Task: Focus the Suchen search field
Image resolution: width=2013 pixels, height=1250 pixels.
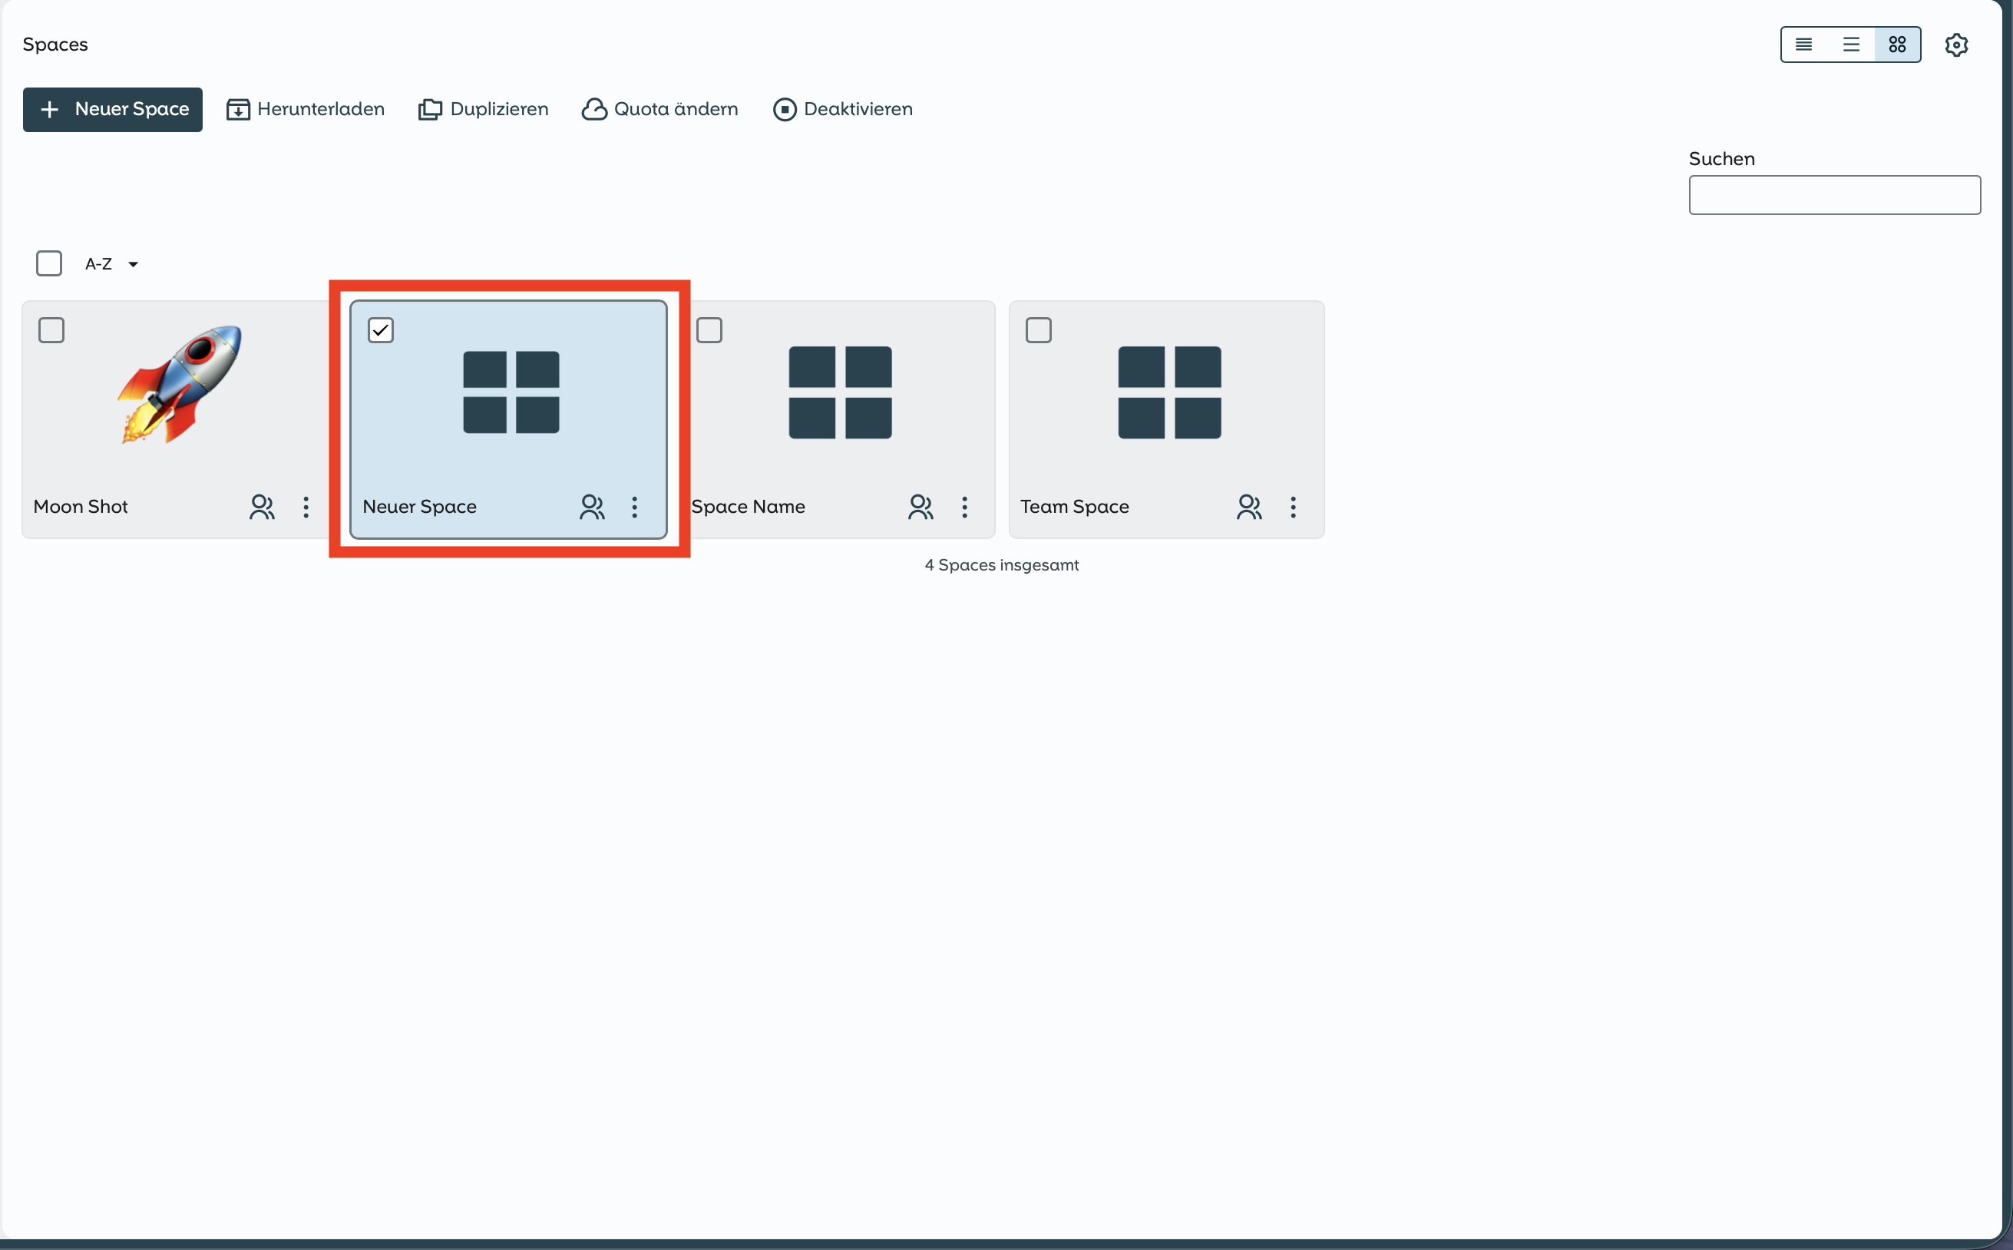Action: tap(1833, 195)
